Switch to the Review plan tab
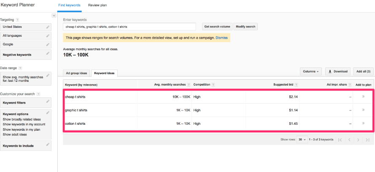This screenshot has width=375, height=172. [x=97, y=5]
